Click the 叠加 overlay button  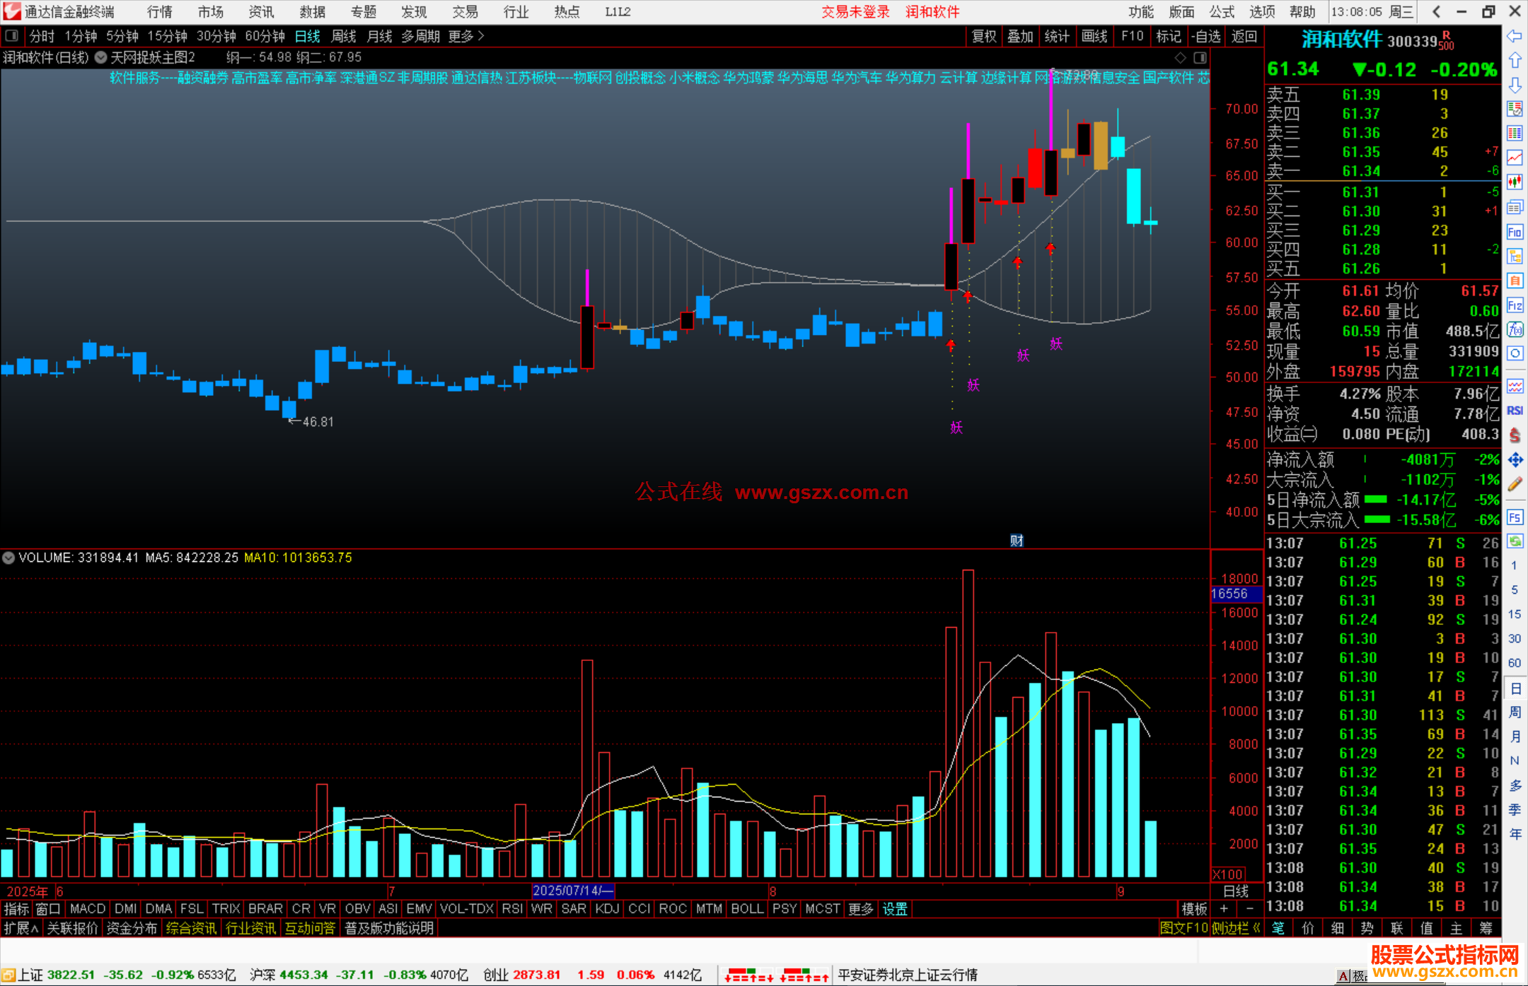pos(1021,36)
